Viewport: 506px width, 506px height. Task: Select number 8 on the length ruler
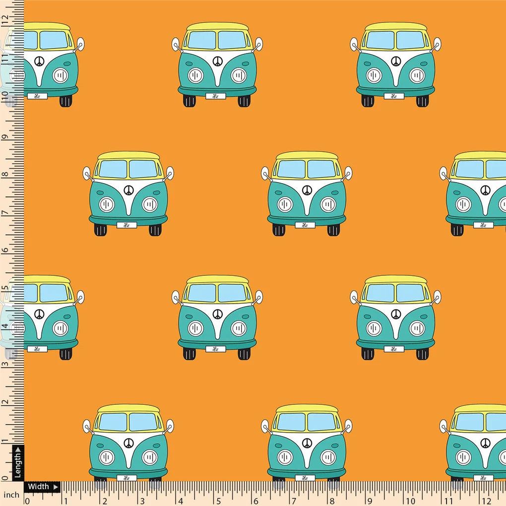(5, 175)
